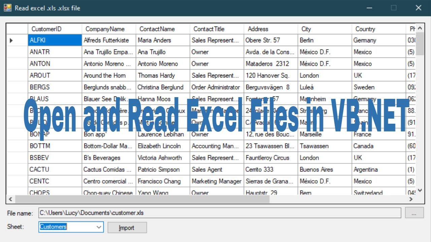Viewport: 431px width, 242px height.
Task: Select the cell 'B's Beverages'
Action: (x=109, y=158)
